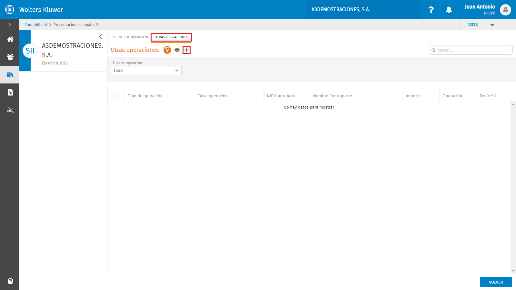Sort by Nombre Contraparte column
Screen dimensions: 516x290
coord(332,96)
